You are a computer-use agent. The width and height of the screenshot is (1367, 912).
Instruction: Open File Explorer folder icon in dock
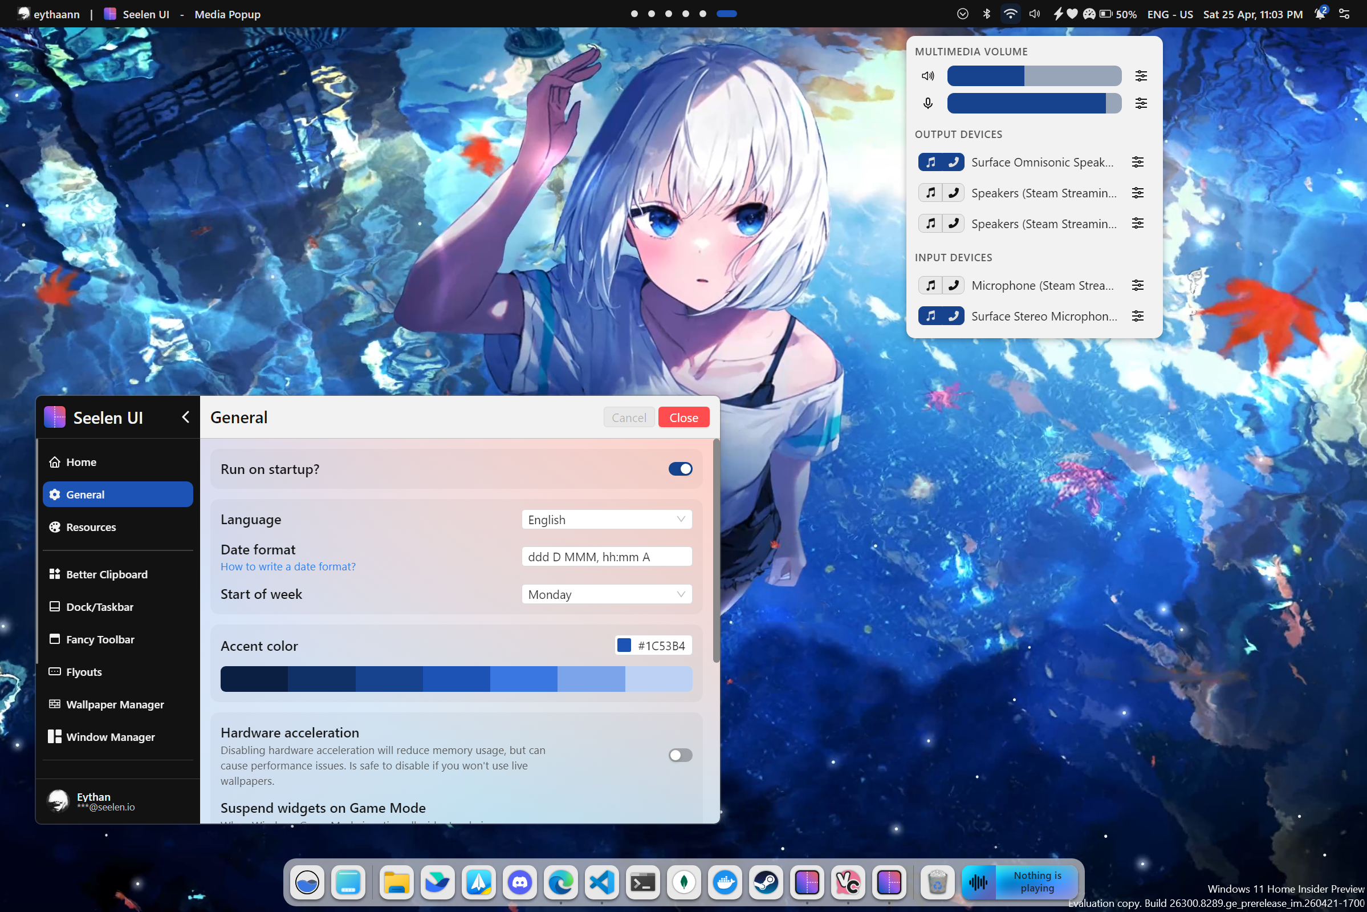click(396, 882)
